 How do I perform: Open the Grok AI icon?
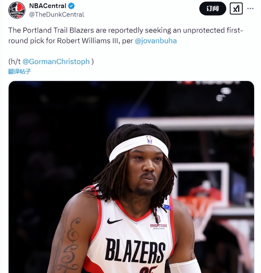(x=236, y=8)
